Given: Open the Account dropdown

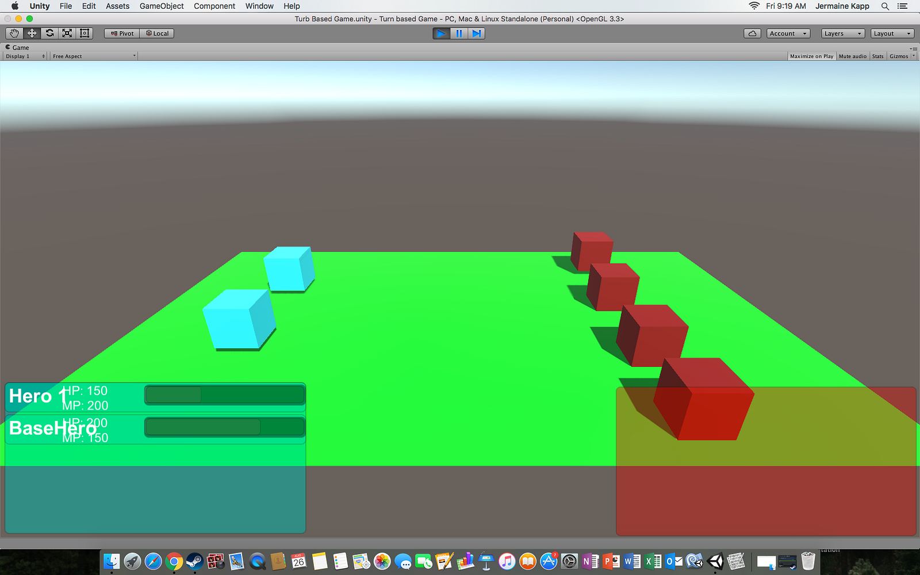Looking at the screenshot, I should coord(788,33).
